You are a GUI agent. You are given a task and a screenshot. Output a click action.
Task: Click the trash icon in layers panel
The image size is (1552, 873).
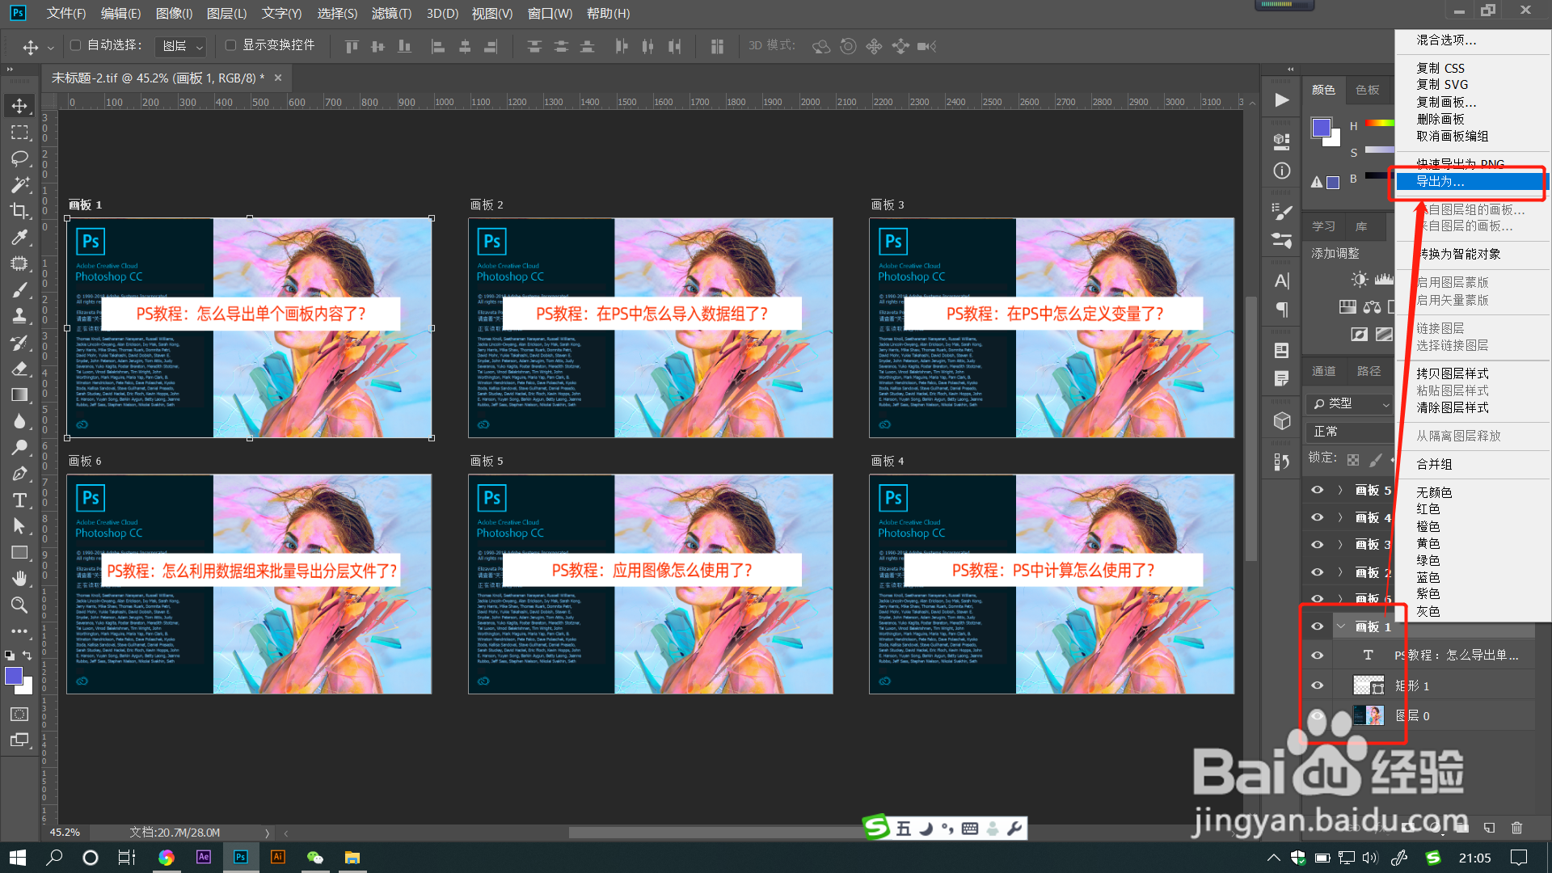click(1516, 827)
